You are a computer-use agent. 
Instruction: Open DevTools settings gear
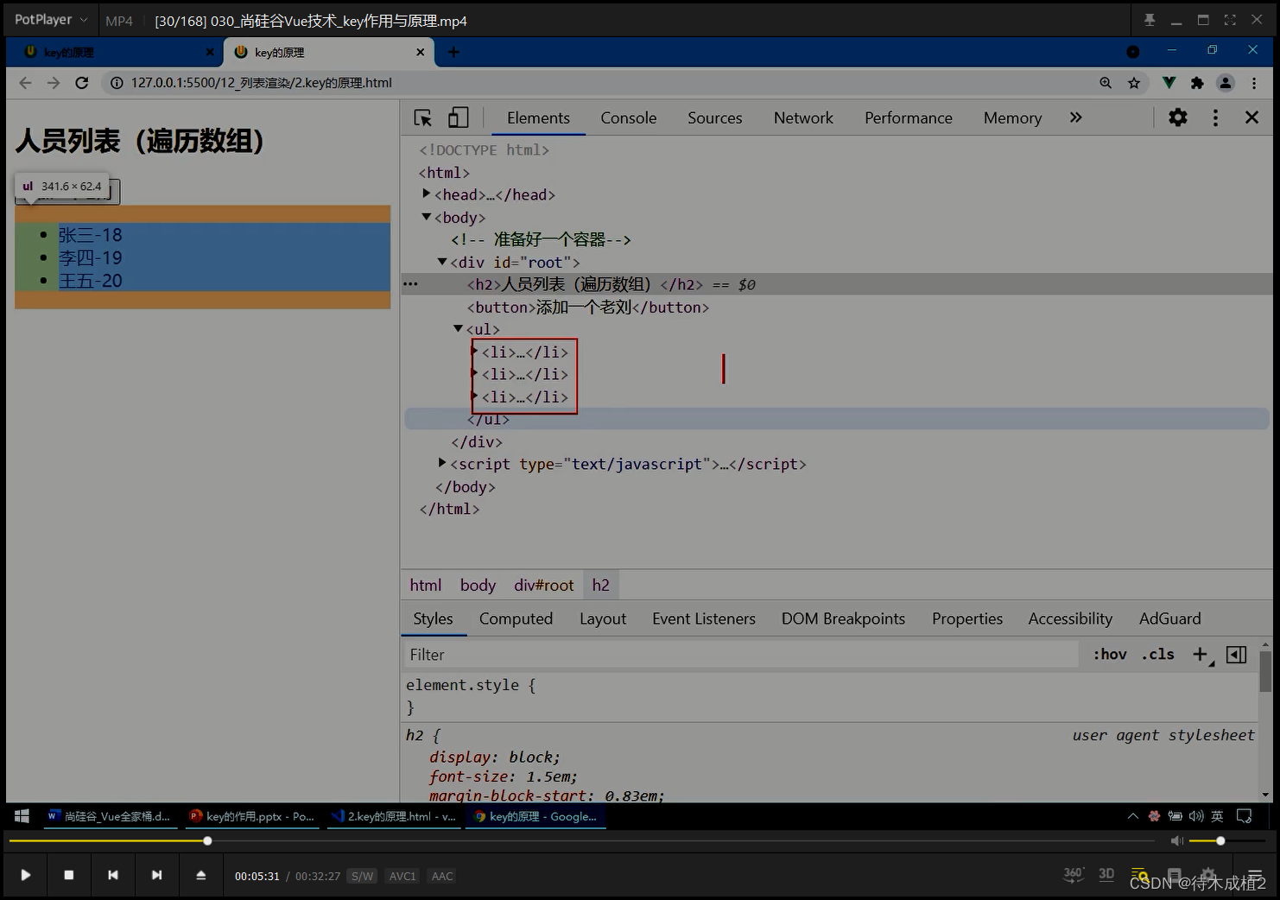[1178, 117]
